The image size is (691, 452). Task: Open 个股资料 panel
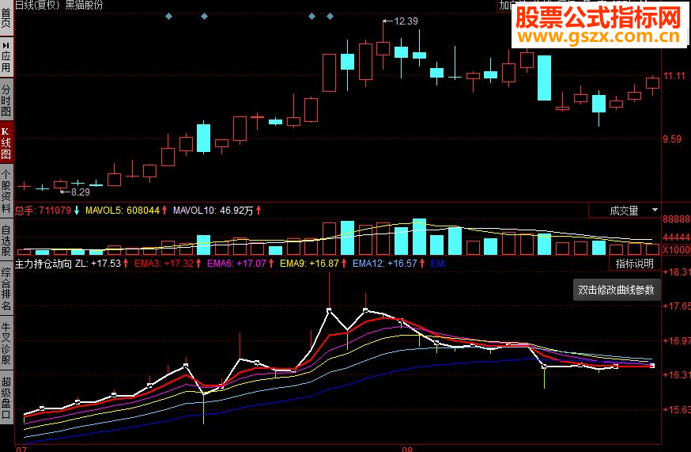click(6, 191)
